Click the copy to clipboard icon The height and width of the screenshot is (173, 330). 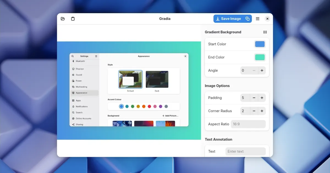[x=248, y=19]
